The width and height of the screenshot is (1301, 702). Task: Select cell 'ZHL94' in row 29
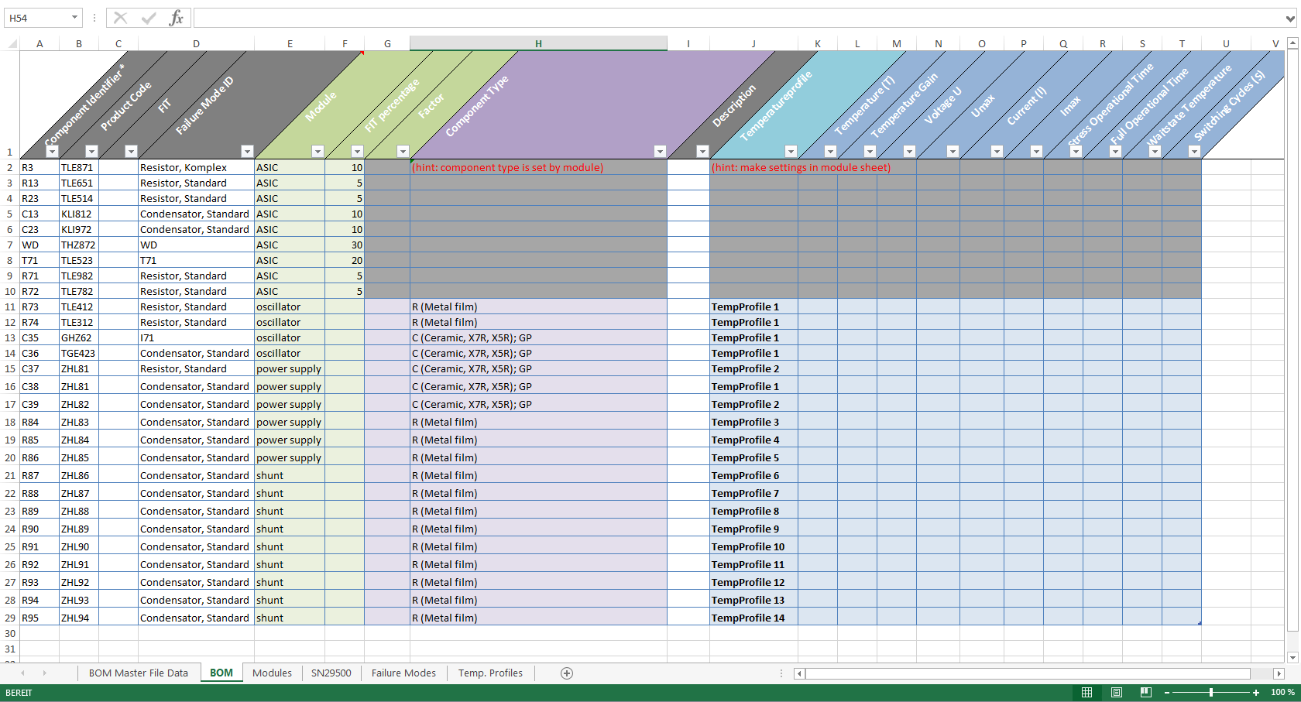(79, 618)
